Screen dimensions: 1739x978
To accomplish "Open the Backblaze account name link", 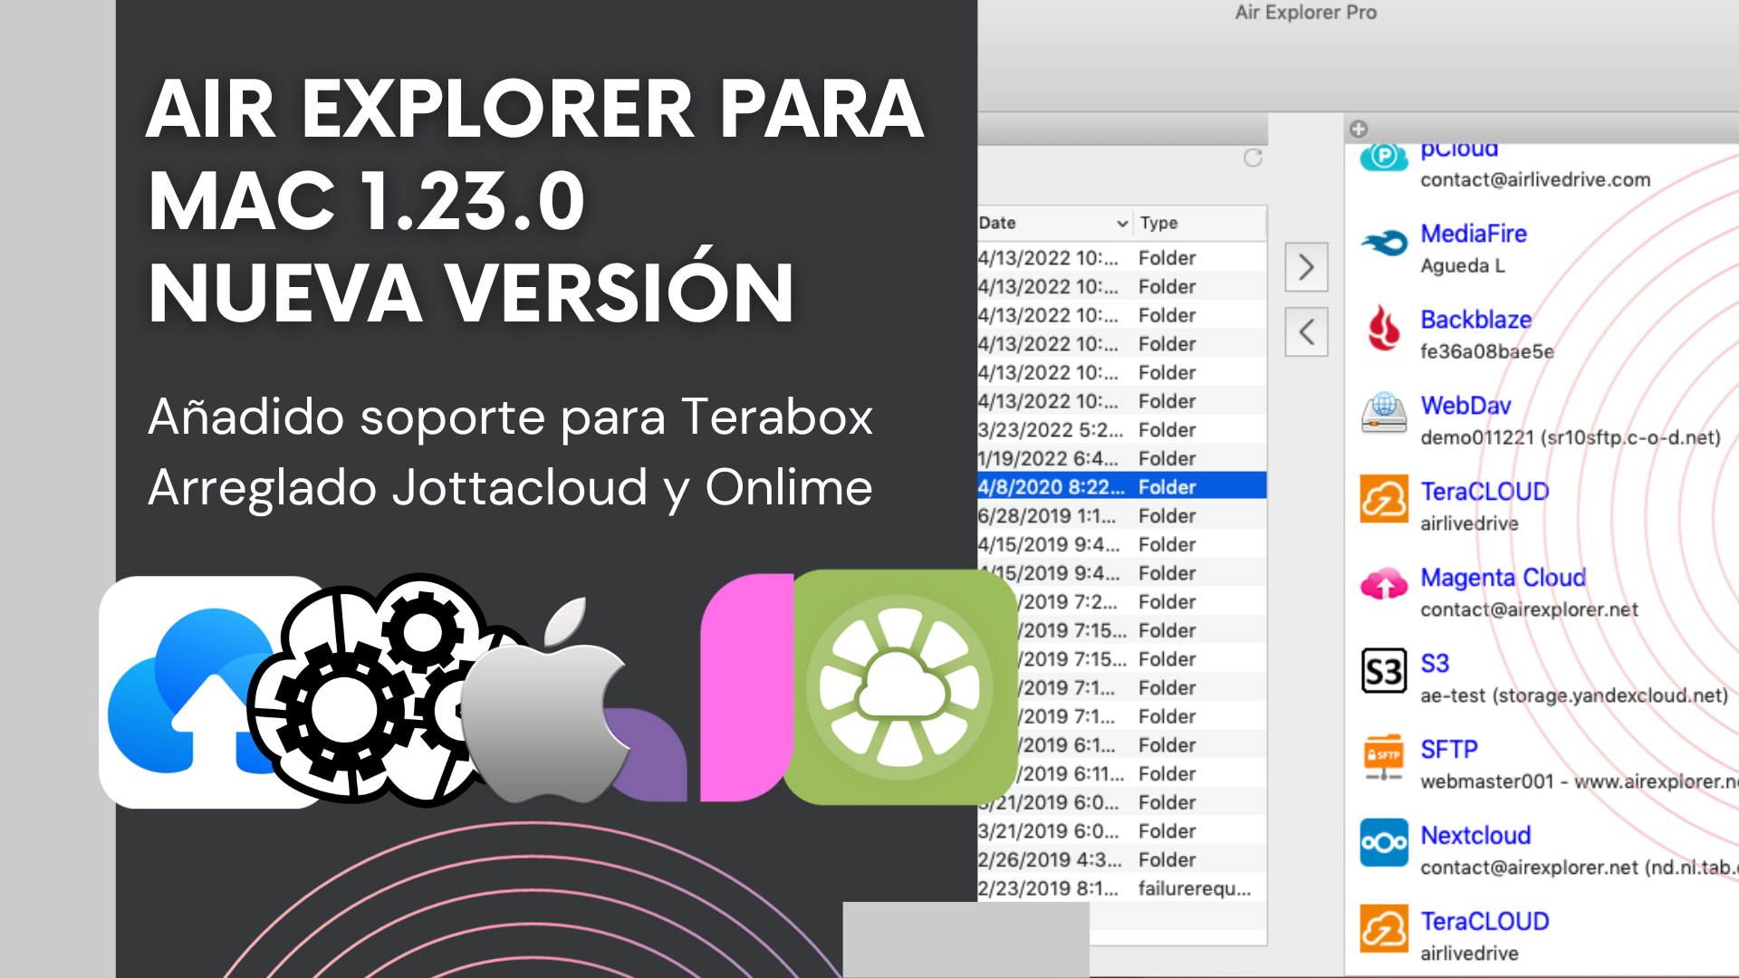I will 1475,319.
